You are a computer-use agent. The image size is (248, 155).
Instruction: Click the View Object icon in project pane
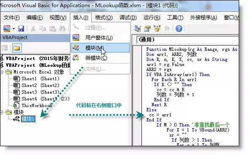(x=5, y=47)
